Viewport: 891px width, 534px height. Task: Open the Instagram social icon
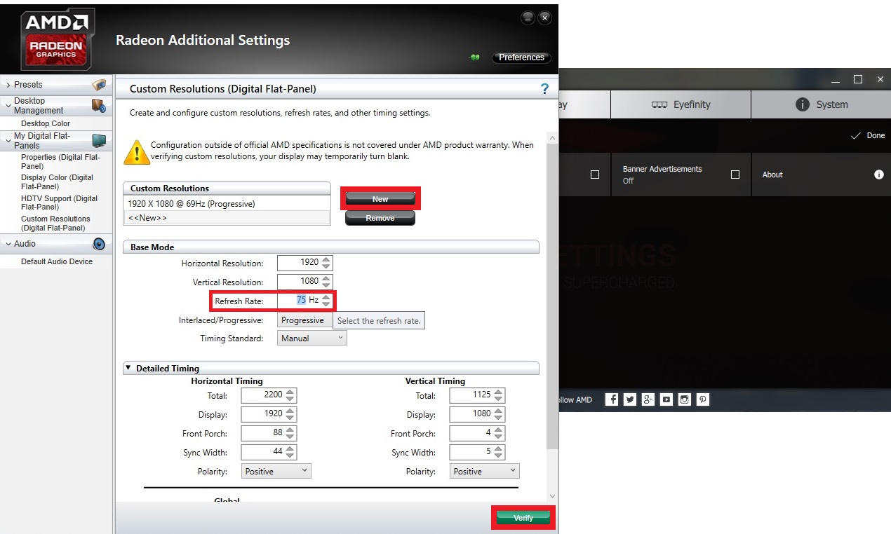684,399
